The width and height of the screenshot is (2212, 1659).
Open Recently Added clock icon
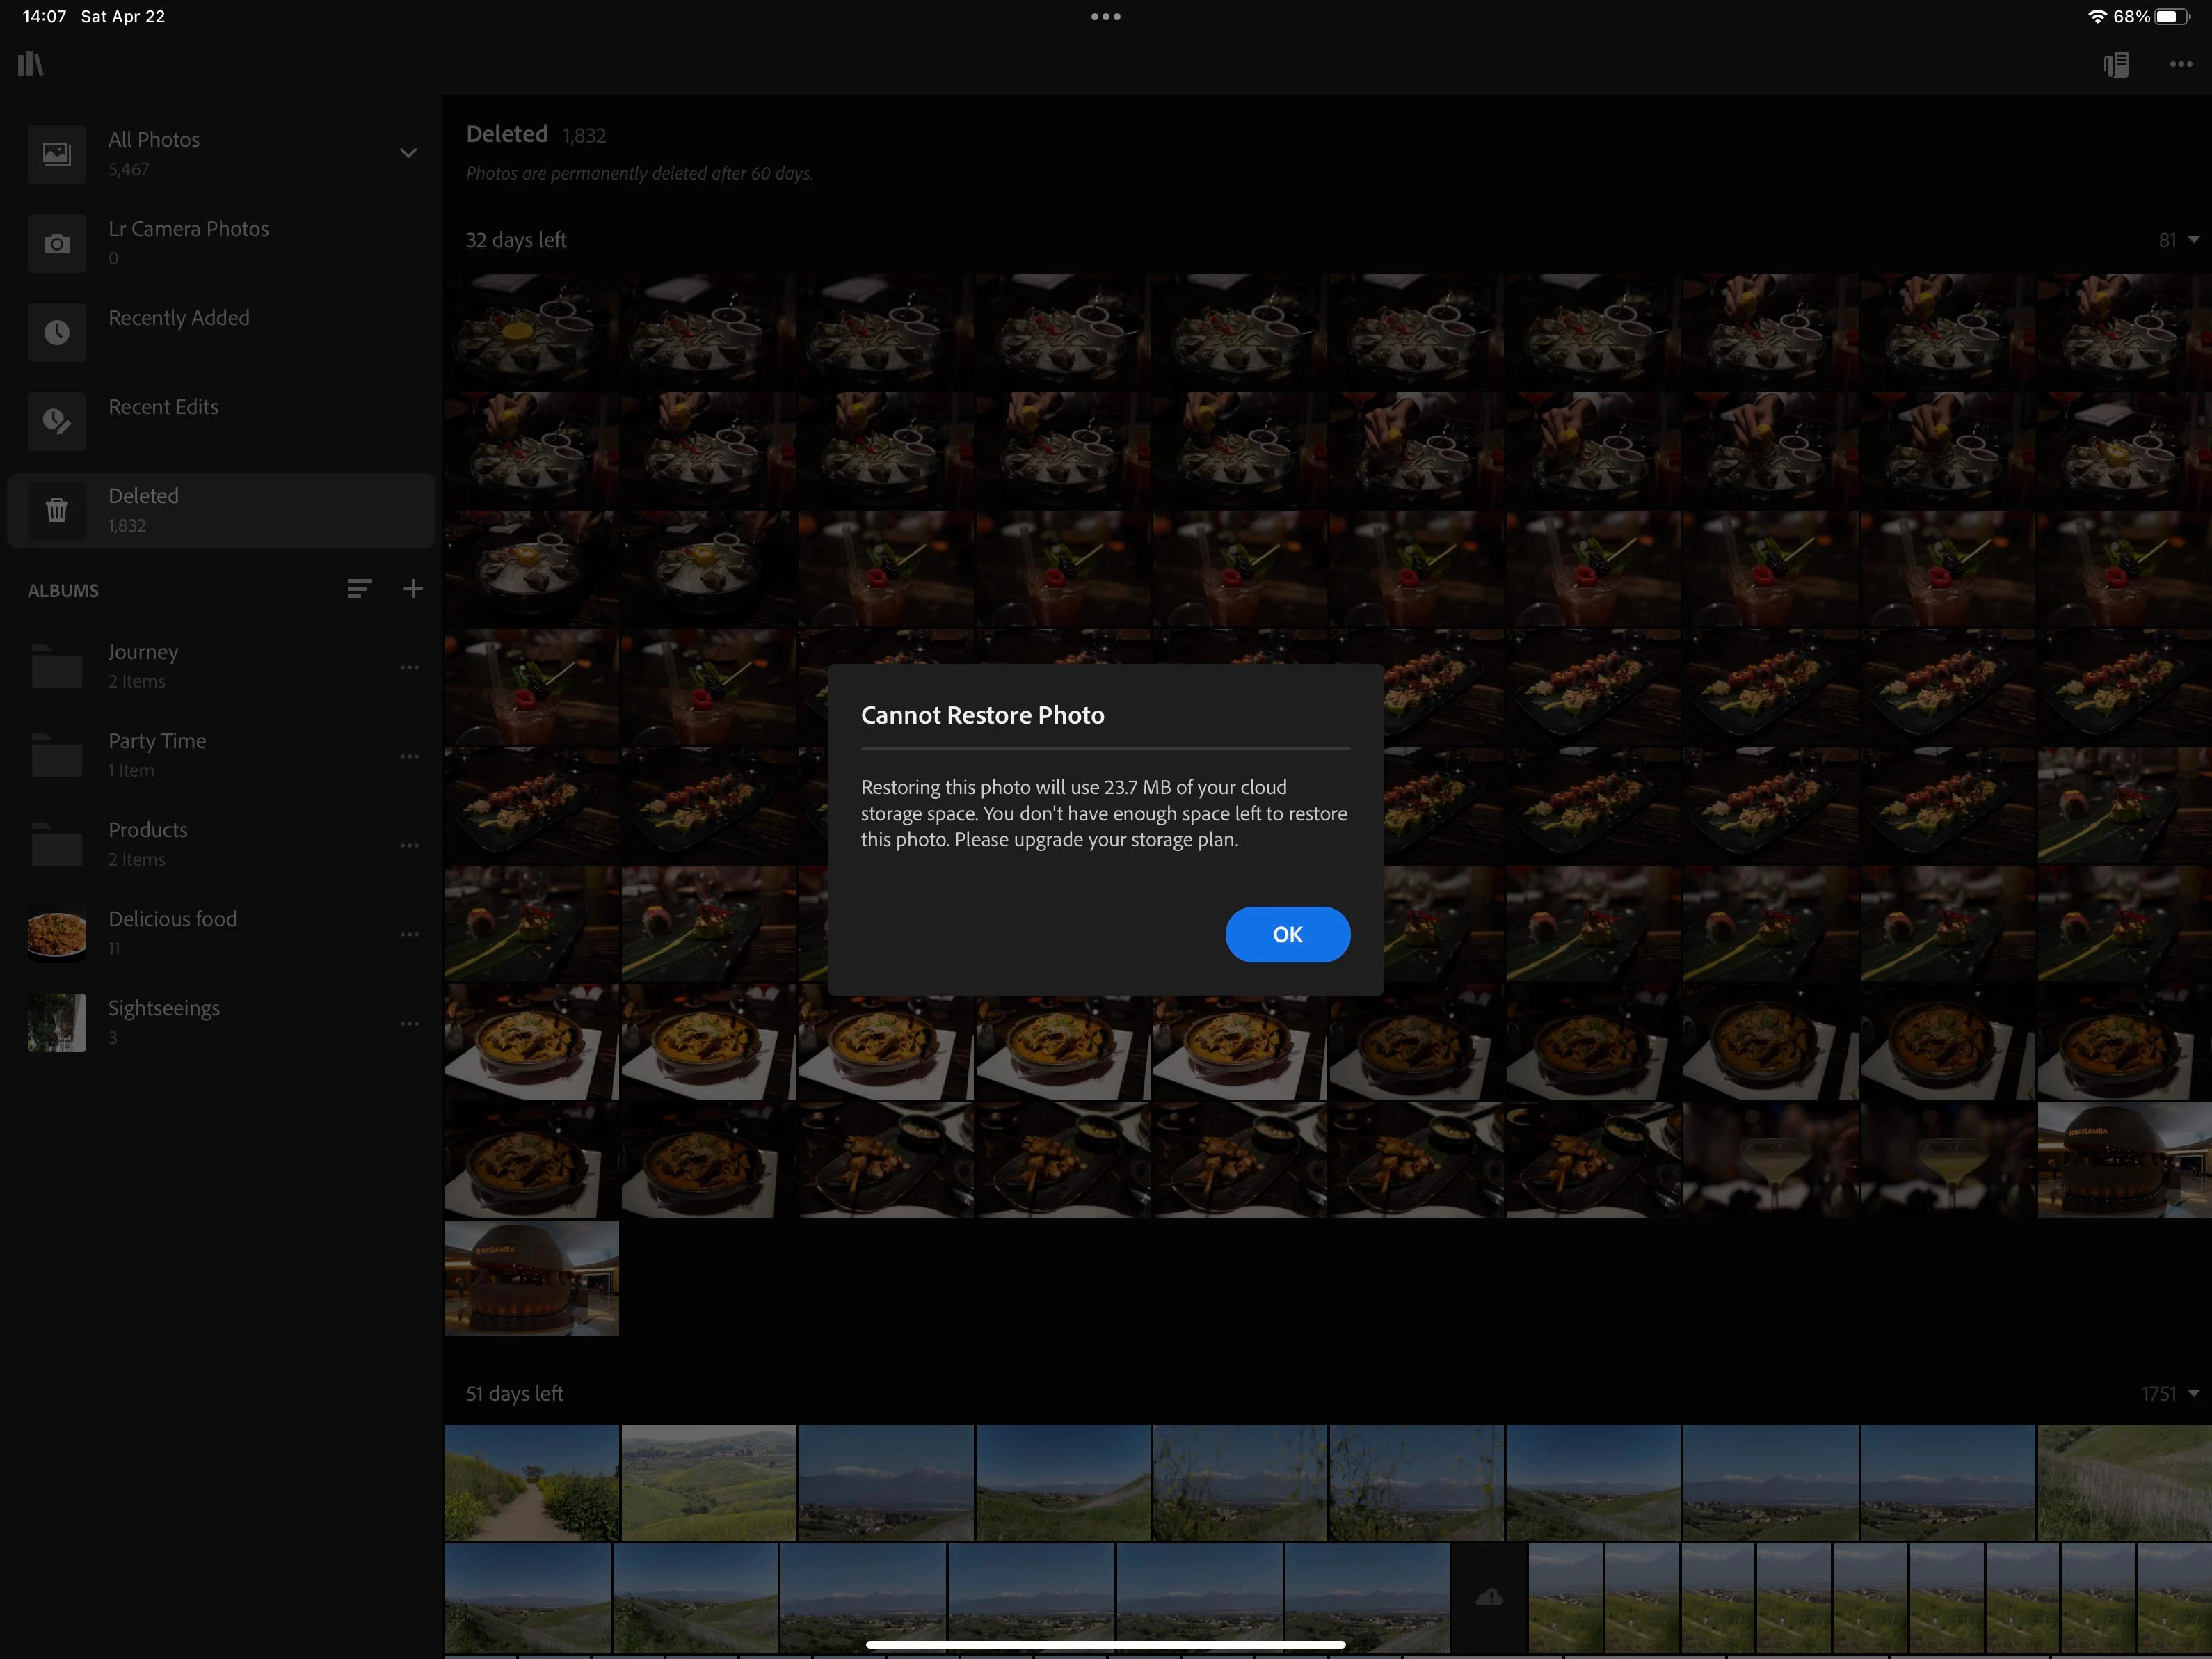pos(57,332)
